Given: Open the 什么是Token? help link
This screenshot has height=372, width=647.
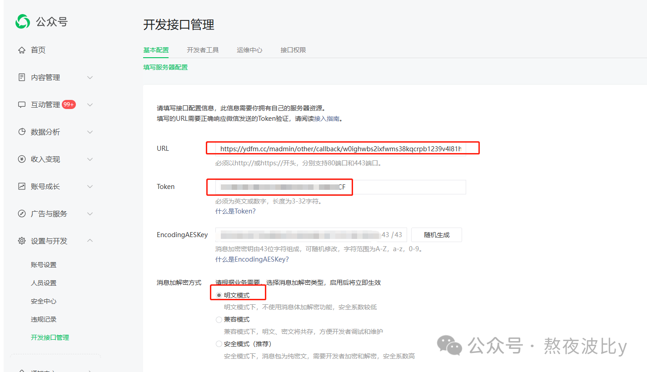Looking at the screenshot, I should tap(235, 211).
